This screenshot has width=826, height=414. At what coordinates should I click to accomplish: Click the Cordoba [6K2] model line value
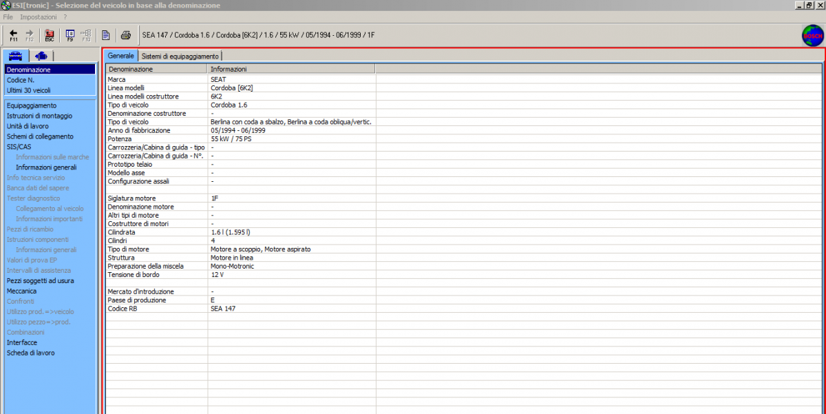click(x=232, y=88)
